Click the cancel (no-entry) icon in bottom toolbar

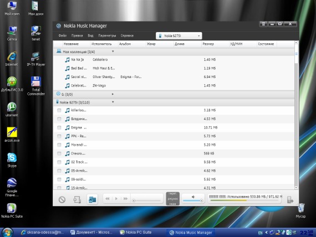tap(62, 199)
